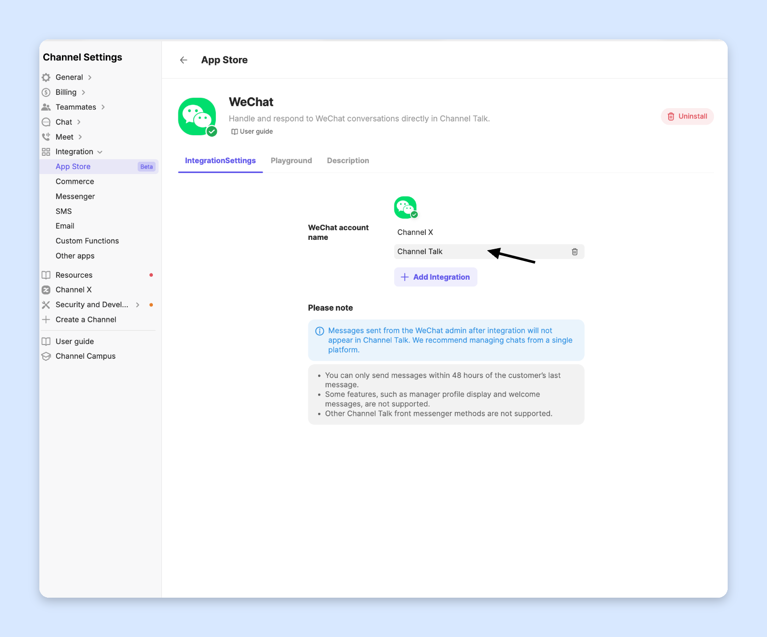This screenshot has height=637, width=767.
Task: Open Other apps in sidebar
Action: coord(75,256)
